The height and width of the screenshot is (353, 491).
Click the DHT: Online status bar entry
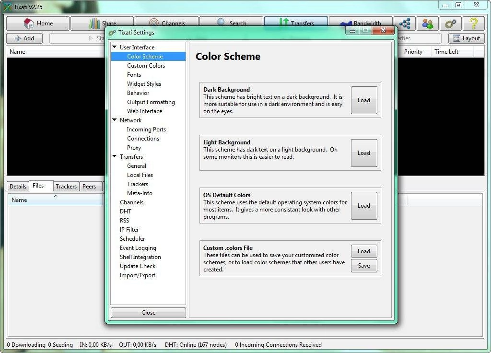tap(196, 345)
